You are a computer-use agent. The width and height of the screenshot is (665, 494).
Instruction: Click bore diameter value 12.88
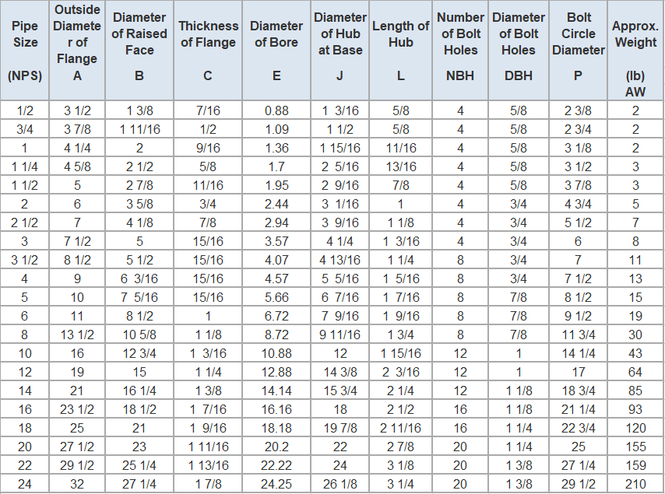click(x=276, y=372)
